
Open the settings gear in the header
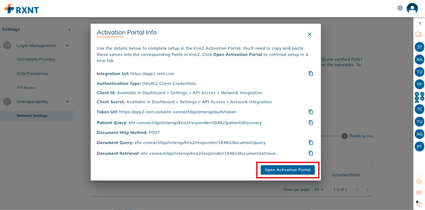point(400,8)
